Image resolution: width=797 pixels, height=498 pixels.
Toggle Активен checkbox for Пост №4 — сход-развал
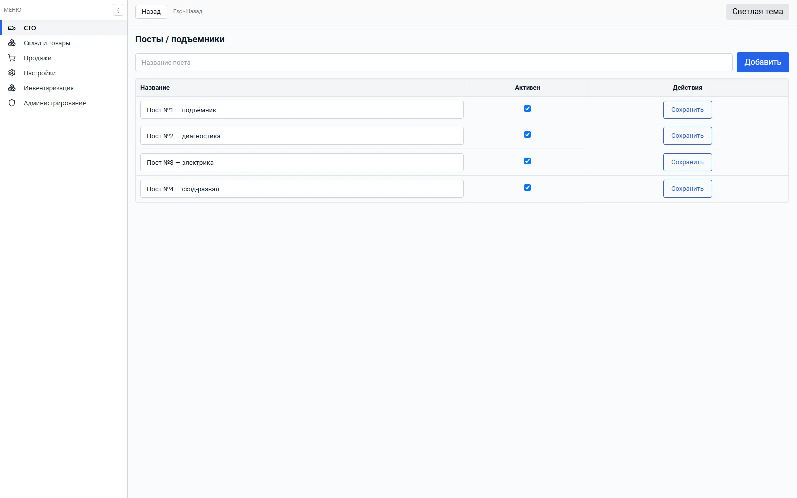click(527, 188)
